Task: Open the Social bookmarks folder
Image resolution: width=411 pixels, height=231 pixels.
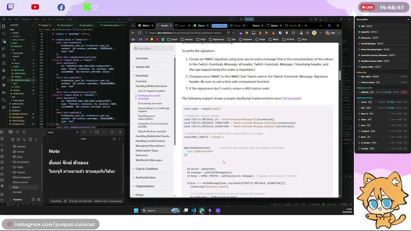Action: coord(172,39)
